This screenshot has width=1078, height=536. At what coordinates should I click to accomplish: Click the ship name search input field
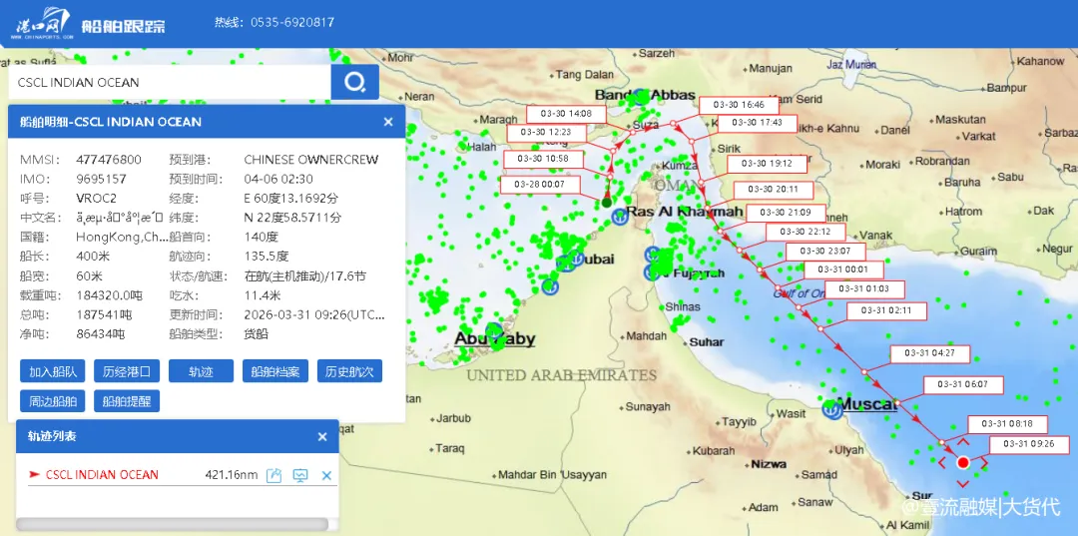click(170, 83)
